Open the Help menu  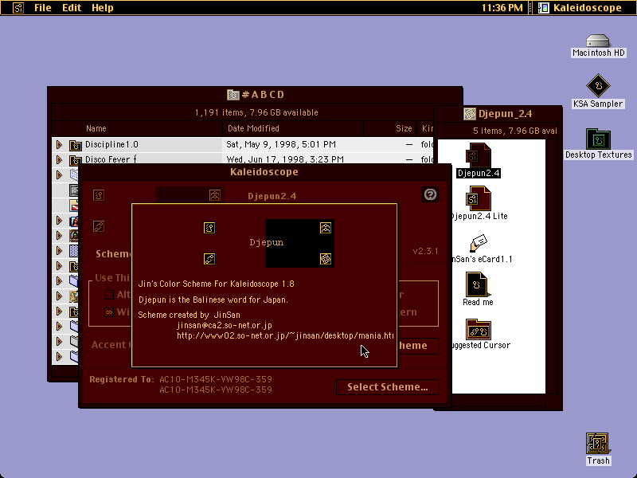tap(103, 8)
